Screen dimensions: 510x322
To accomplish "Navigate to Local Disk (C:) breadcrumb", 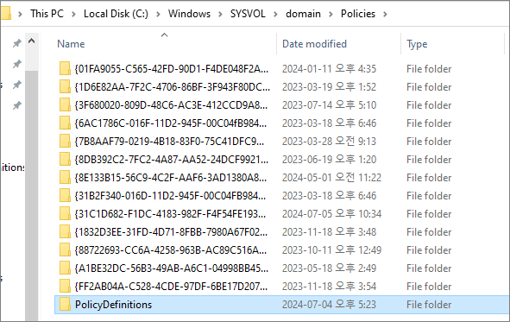I will click(116, 14).
